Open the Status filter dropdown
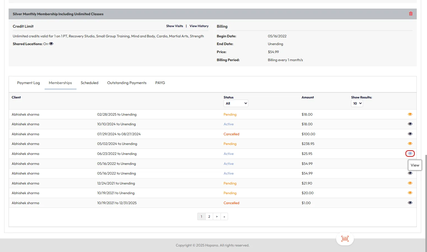 pos(236,103)
